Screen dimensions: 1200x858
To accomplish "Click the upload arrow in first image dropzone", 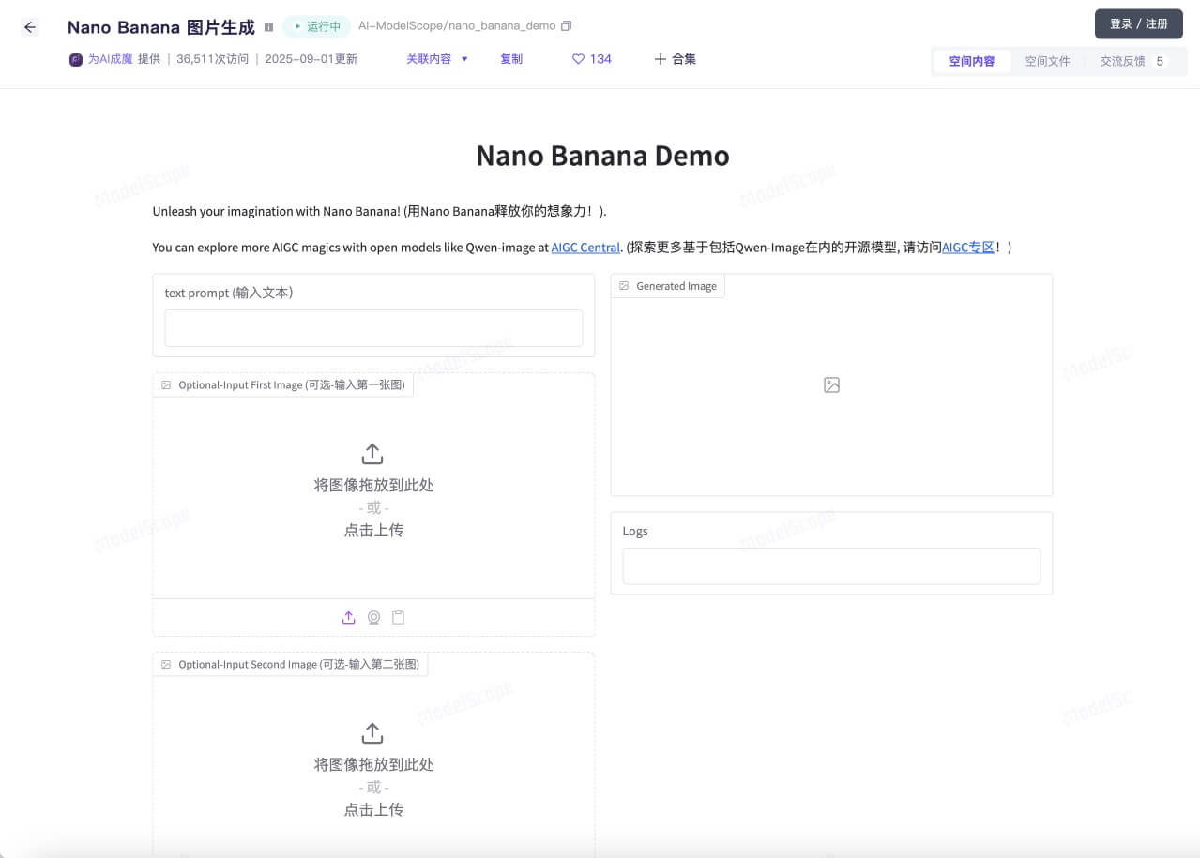I will (372, 453).
